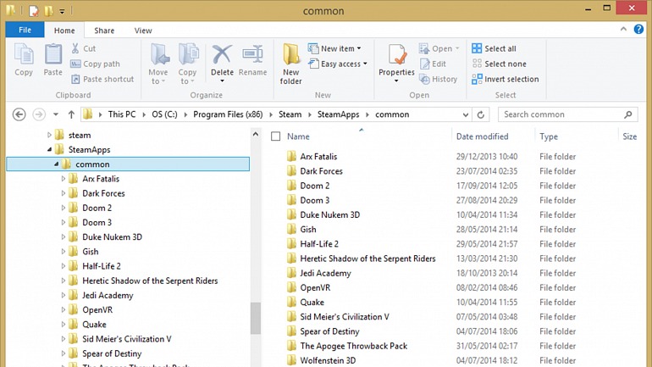Click This PC in address bar
652x367 pixels.
click(122, 114)
